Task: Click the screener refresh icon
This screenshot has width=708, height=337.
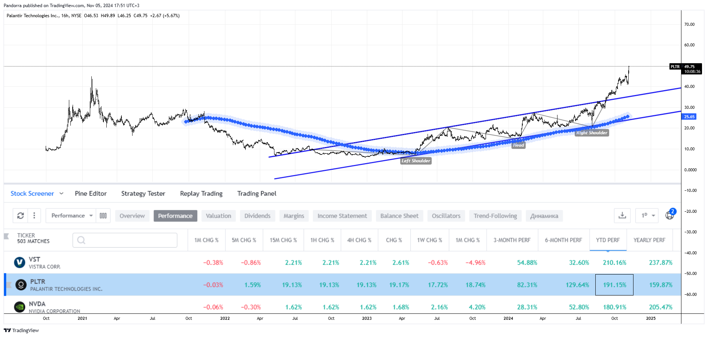Action: [x=21, y=216]
